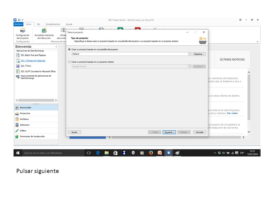This screenshot has width=265, height=198.
Task: Select the Inicio ribbon tab
Action: click(28, 24)
